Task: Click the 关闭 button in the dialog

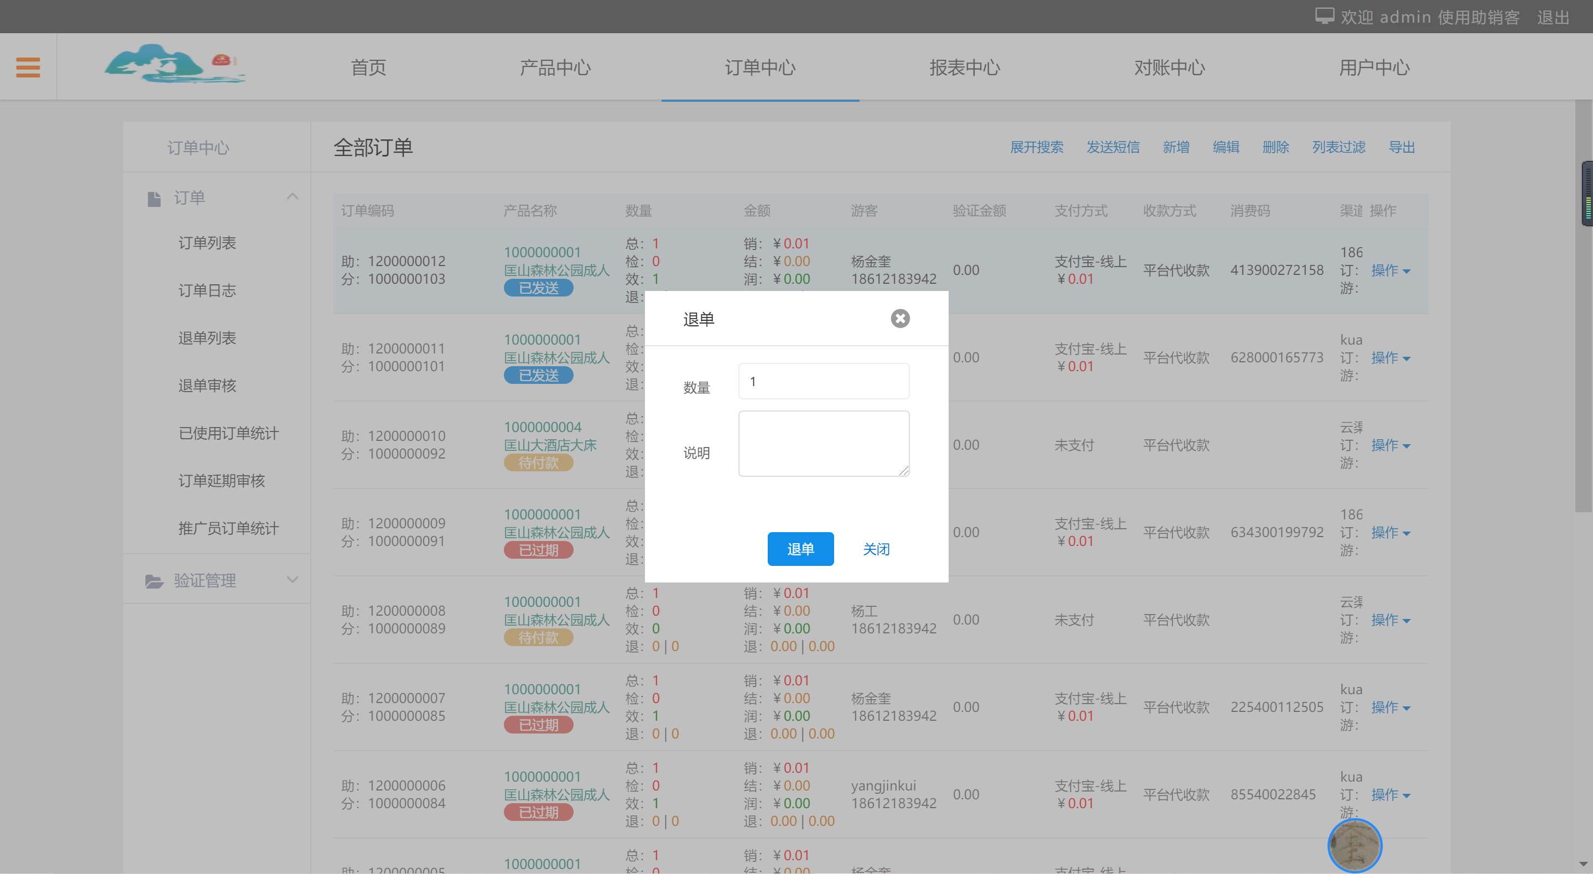Action: (x=876, y=549)
